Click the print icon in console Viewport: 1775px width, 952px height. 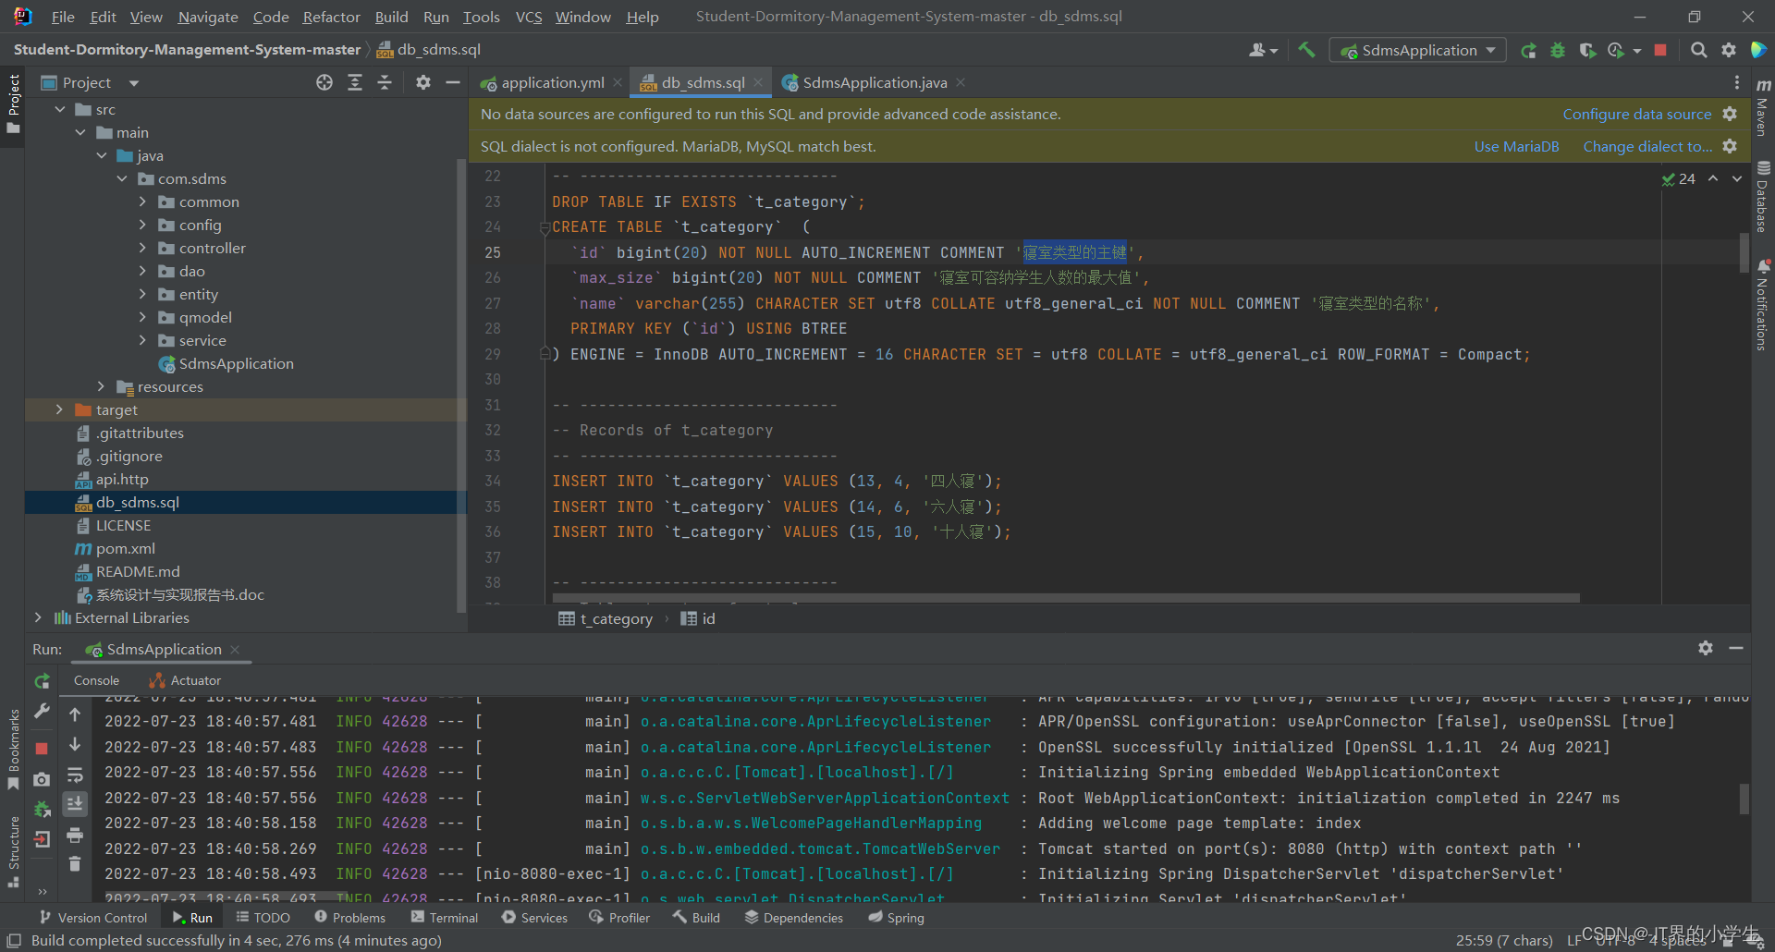pyautogui.click(x=75, y=836)
